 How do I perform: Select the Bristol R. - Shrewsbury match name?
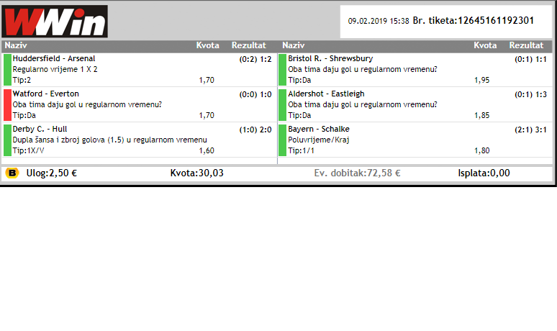tap(330, 58)
